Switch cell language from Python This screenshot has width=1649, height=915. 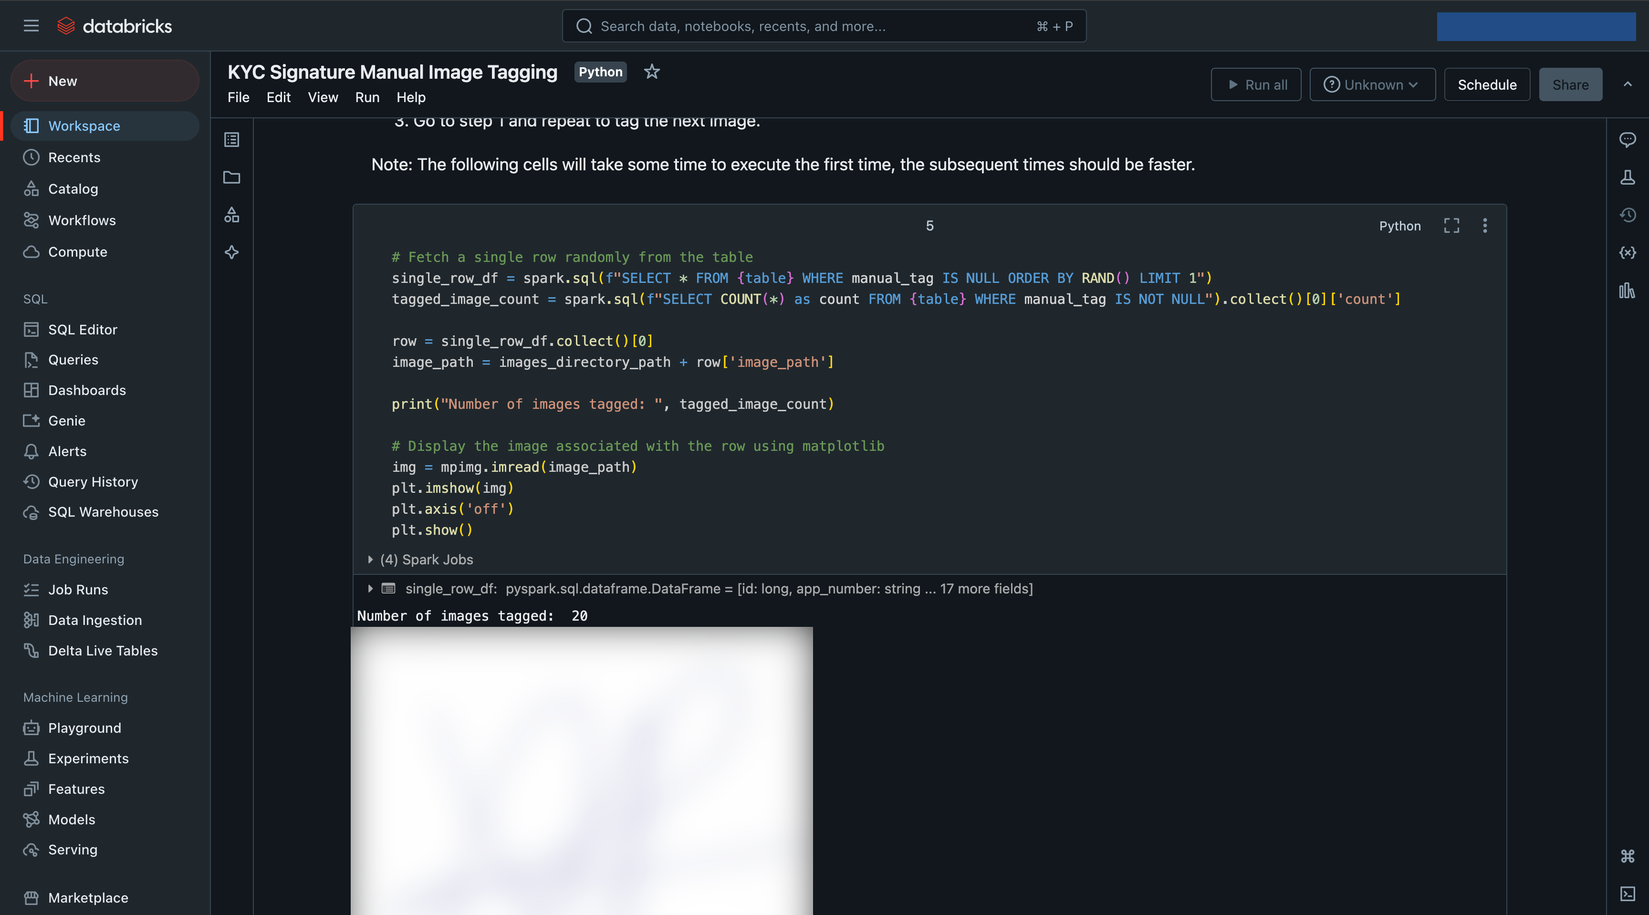tap(1400, 225)
